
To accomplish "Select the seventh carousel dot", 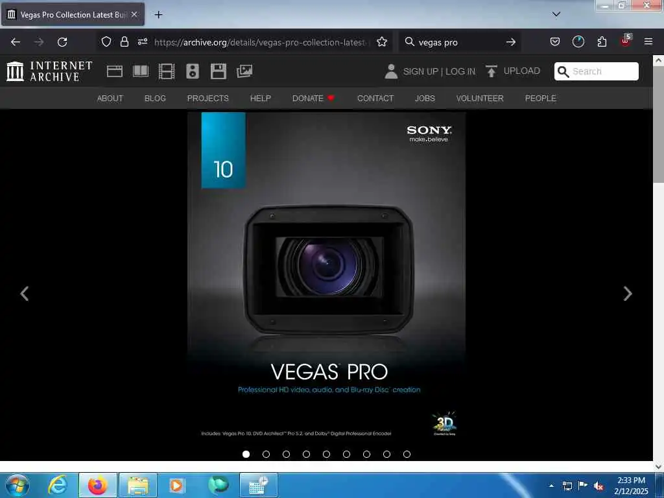I will point(367,454).
